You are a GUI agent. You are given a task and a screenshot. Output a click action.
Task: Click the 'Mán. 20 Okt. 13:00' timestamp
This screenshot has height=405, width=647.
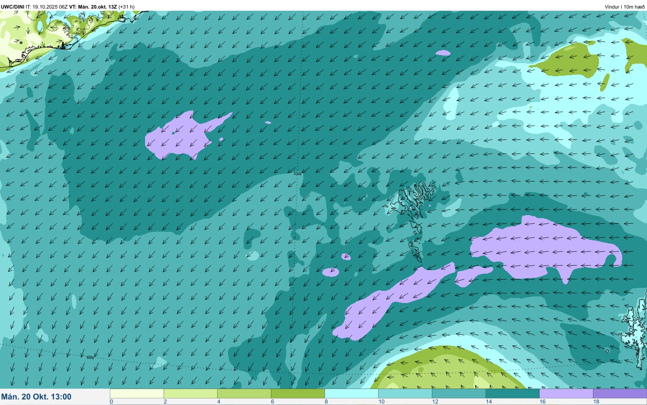(x=36, y=397)
